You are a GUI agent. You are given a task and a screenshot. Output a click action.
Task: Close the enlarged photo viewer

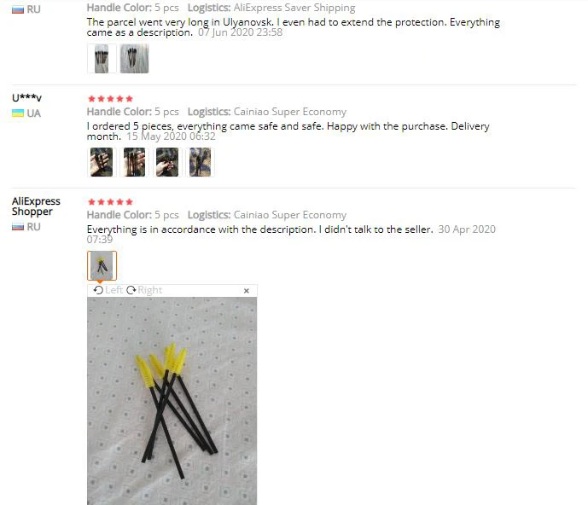(247, 291)
